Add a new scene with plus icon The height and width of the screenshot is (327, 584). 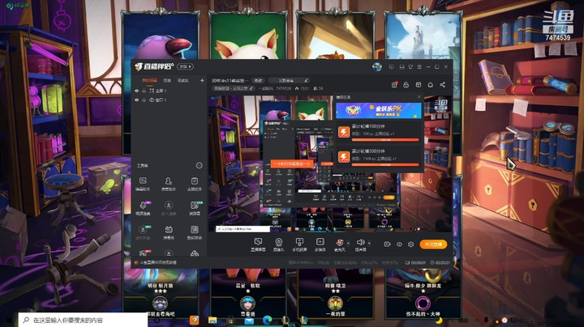pyautogui.click(x=202, y=80)
